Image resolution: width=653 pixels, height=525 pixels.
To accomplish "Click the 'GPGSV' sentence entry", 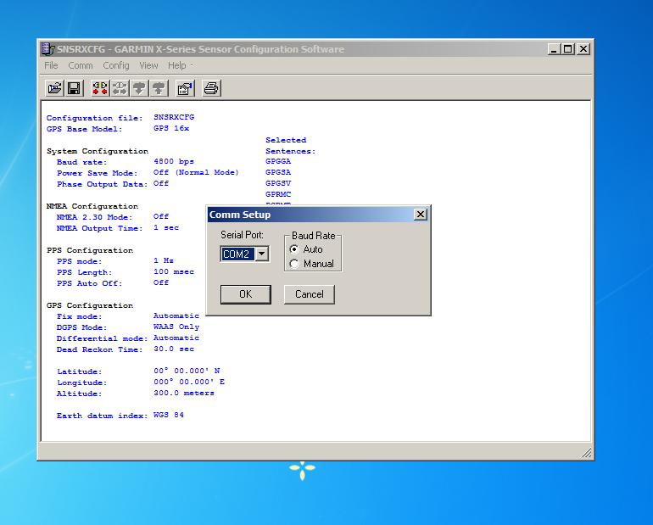I will [x=278, y=183].
